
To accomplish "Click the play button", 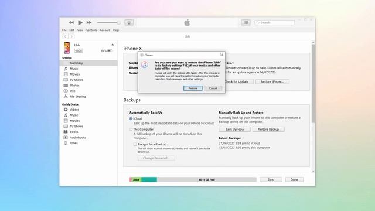I will pyautogui.click(x=80, y=22).
